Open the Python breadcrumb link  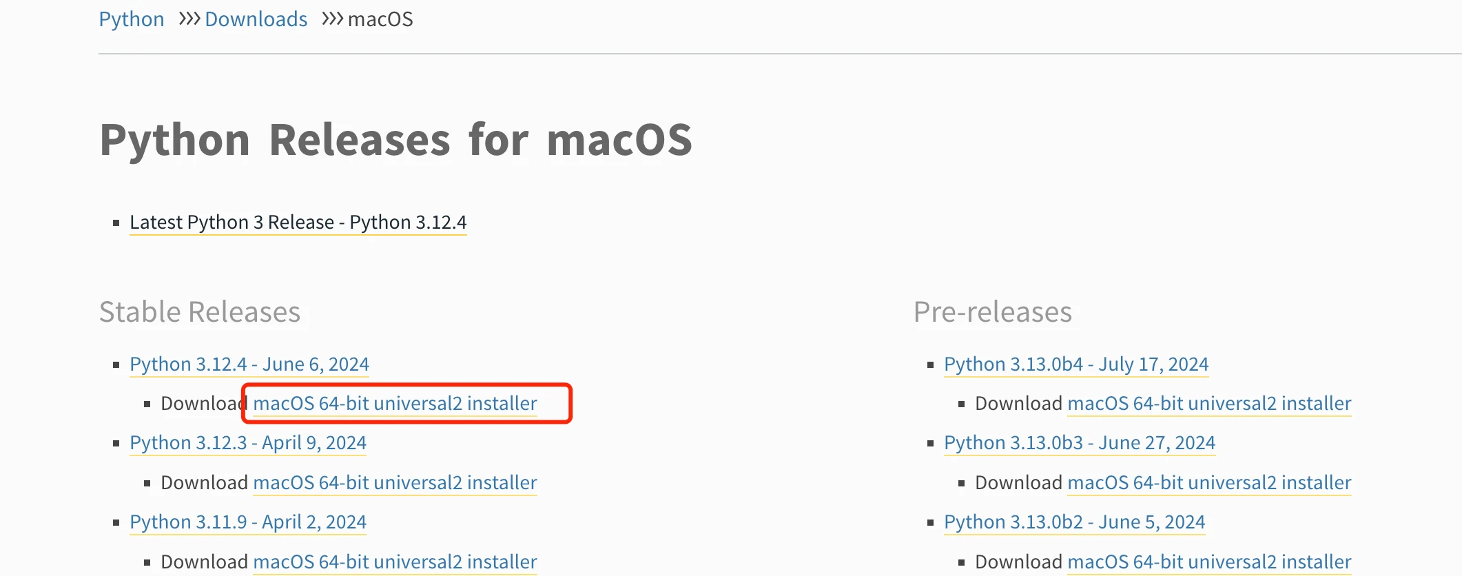pos(131,19)
